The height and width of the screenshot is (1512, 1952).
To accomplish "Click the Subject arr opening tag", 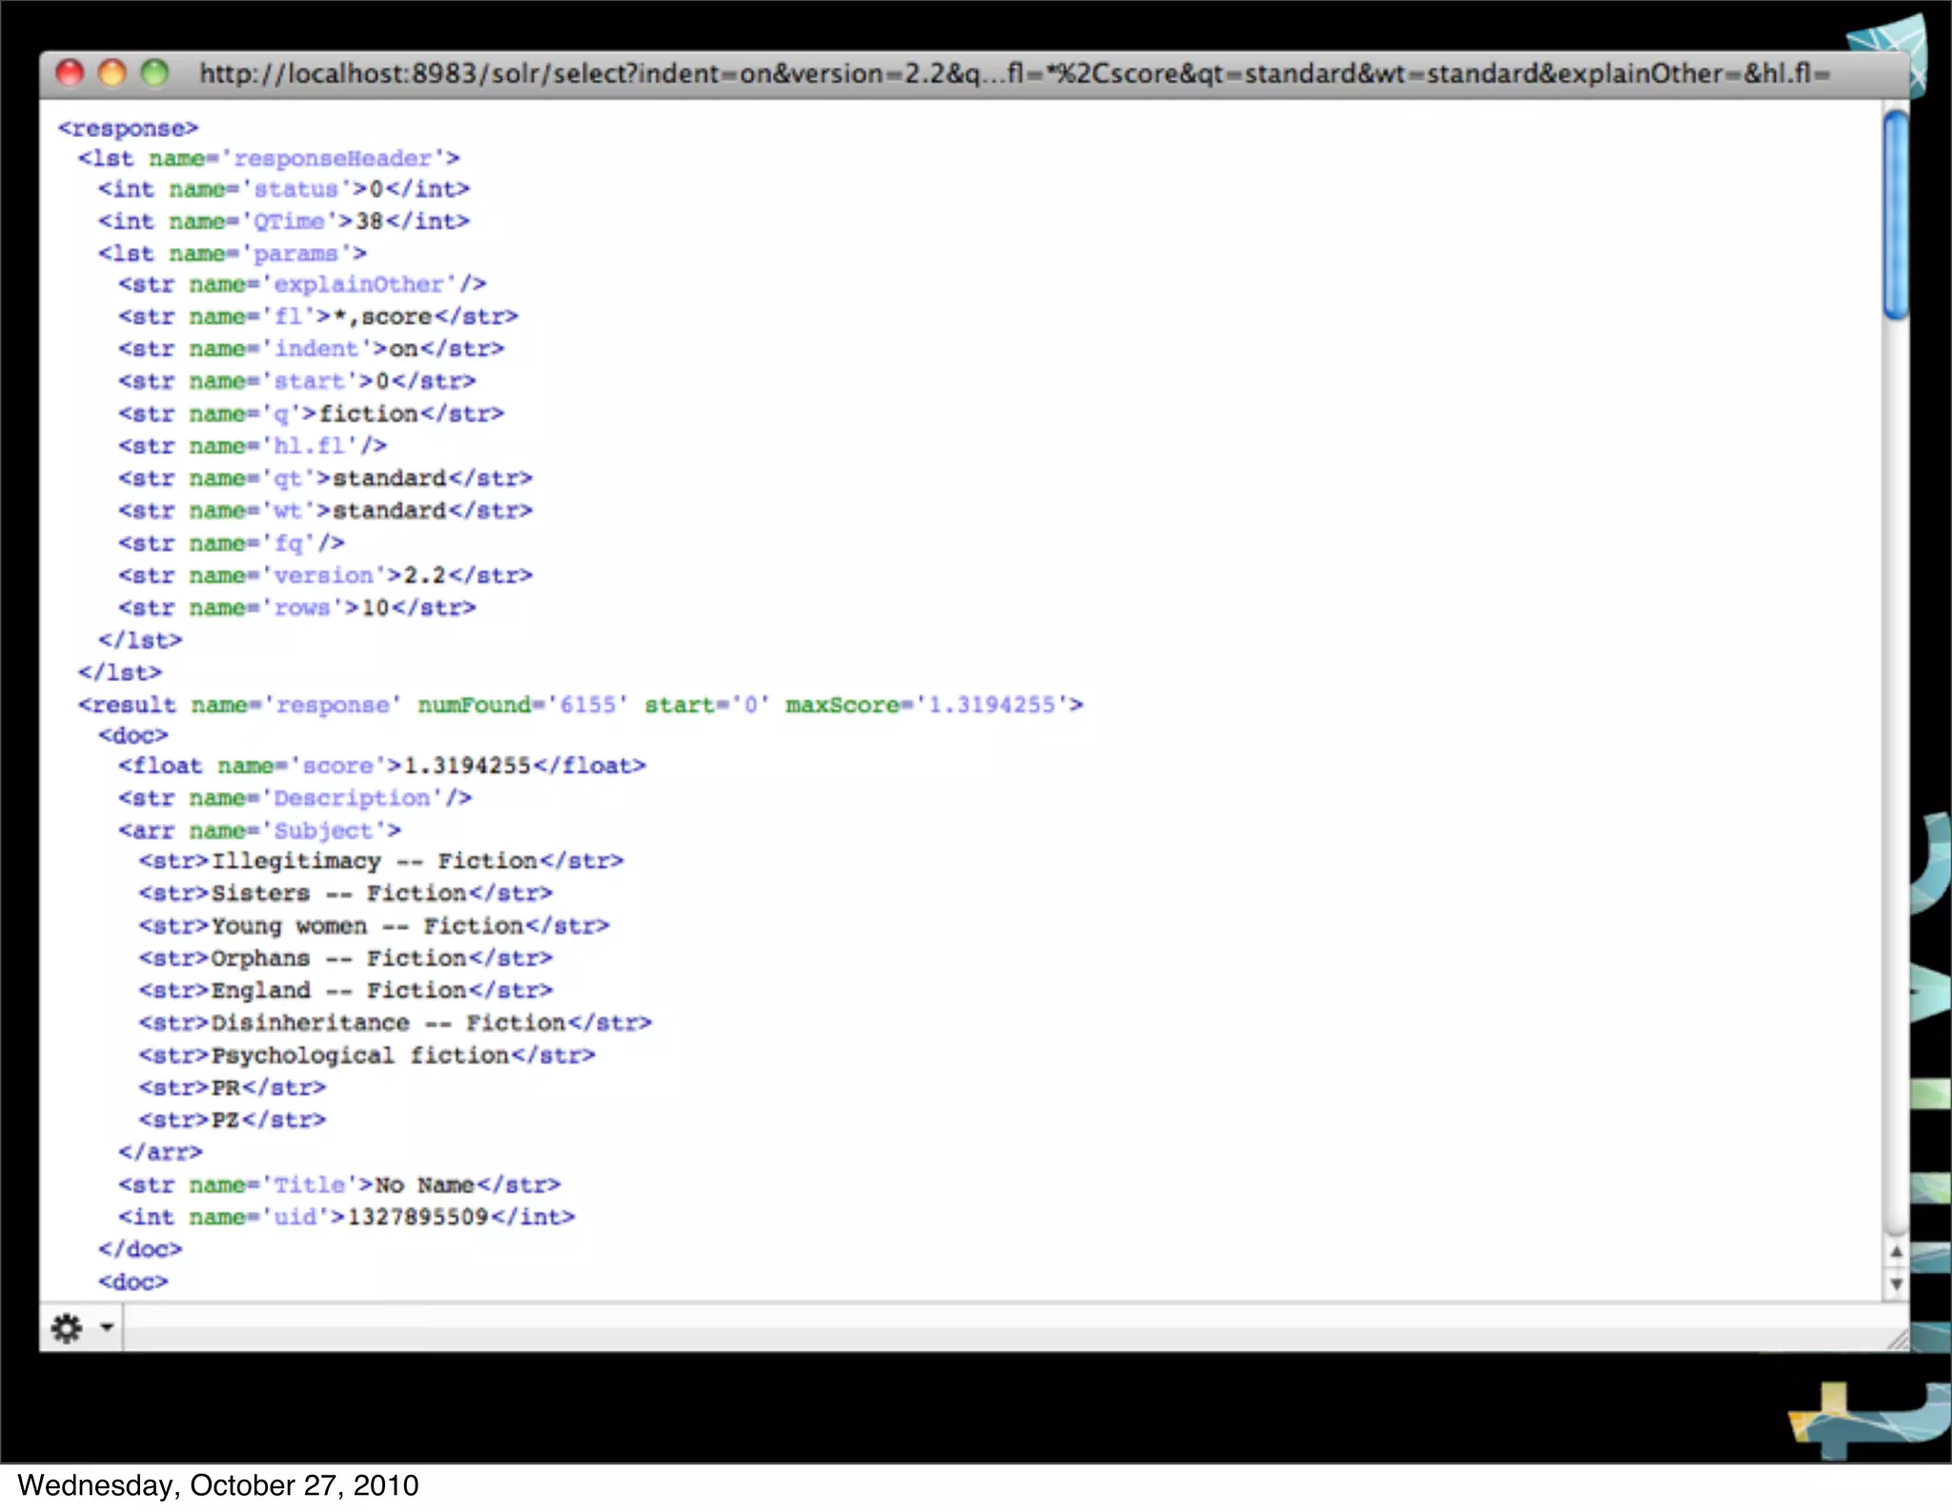I will [259, 831].
